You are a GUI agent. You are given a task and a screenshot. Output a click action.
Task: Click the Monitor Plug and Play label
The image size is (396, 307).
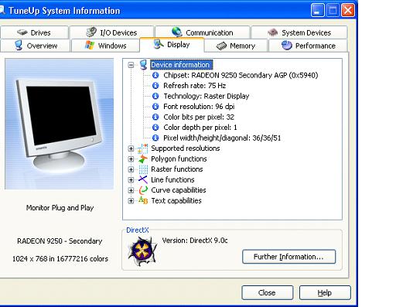coord(60,207)
